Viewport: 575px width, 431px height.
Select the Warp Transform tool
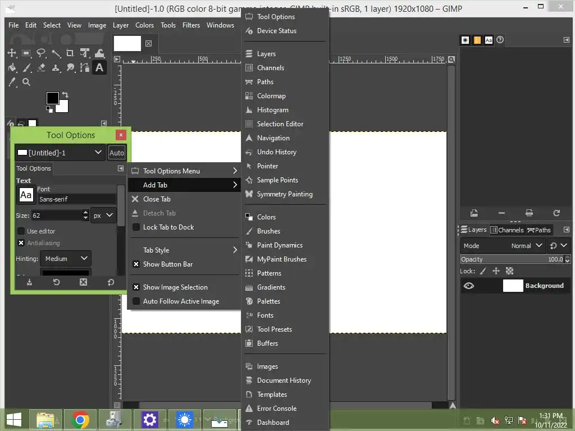click(99, 53)
